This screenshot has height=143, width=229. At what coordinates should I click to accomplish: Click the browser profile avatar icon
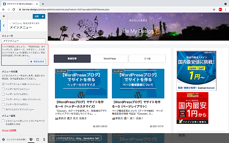tap(220, 9)
